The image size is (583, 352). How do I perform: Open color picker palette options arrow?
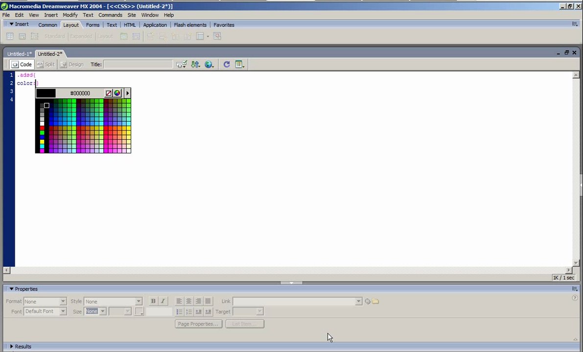128,93
